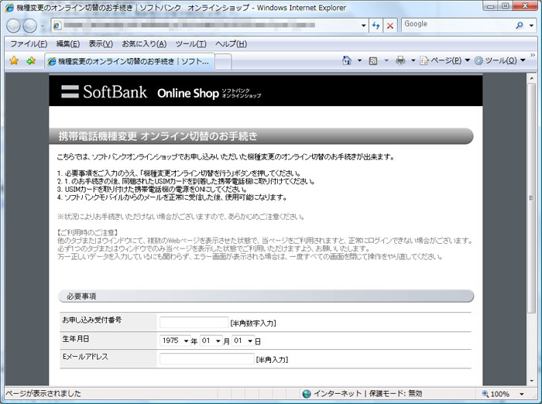Click the 【ご利用時のご注意】 notice text
Image resolution: width=542 pixels, height=404 pixels.
88,233
